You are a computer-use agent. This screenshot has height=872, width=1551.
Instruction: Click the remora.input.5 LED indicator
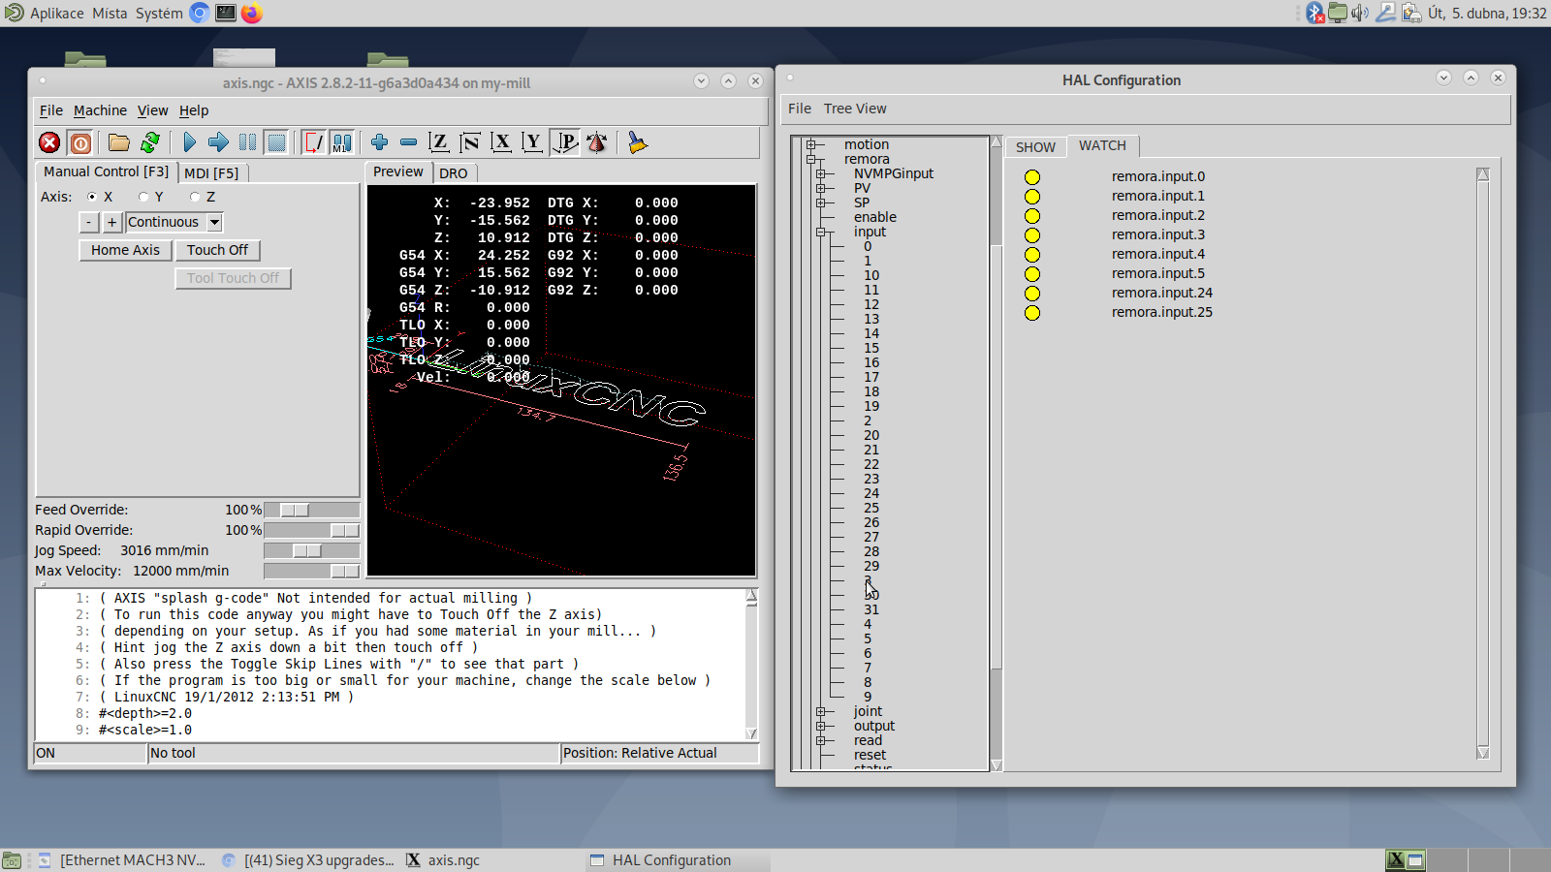click(x=1032, y=274)
